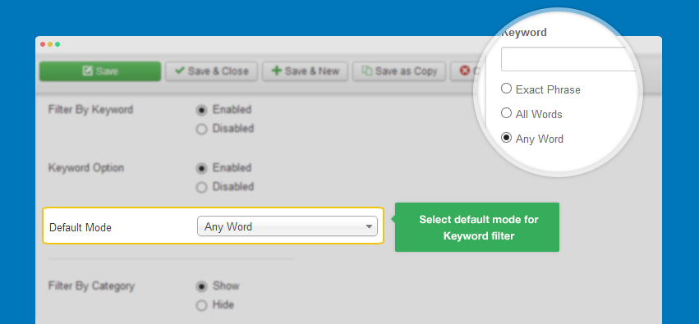Click the Keyword input field
Viewport: 699px width, 324px height.
click(570, 59)
